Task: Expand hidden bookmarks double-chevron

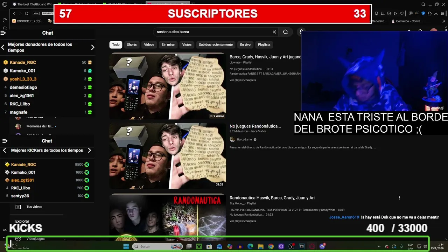Action: click(x=444, y=21)
